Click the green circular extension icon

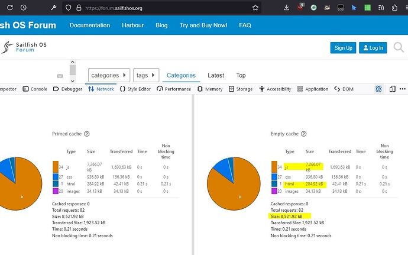click(313, 8)
